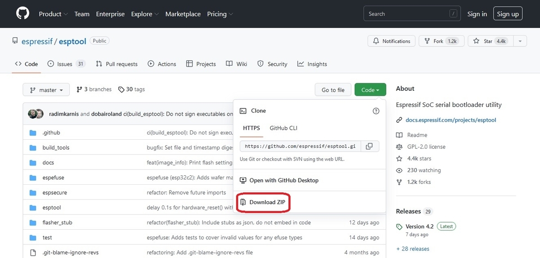The width and height of the screenshot is (540, 258).
Task: Click the eye icon beside 230 watching
Action: tap(399, 170)
